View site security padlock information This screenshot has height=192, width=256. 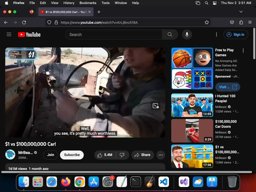click(56, 22)
